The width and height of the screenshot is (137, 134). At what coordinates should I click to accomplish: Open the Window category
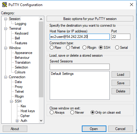point(15,48)
